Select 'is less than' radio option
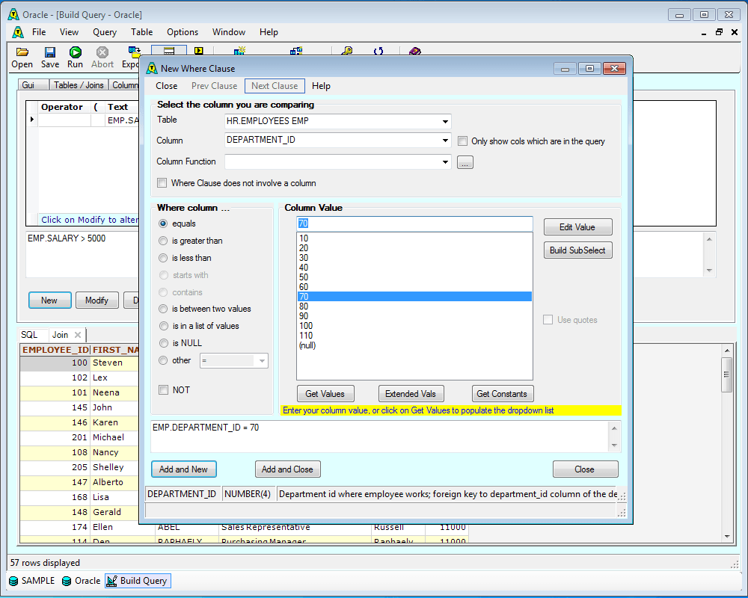Screen dimensions: 748x598 163,258
